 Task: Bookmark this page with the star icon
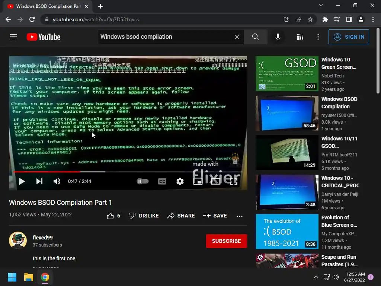(310, 19)
